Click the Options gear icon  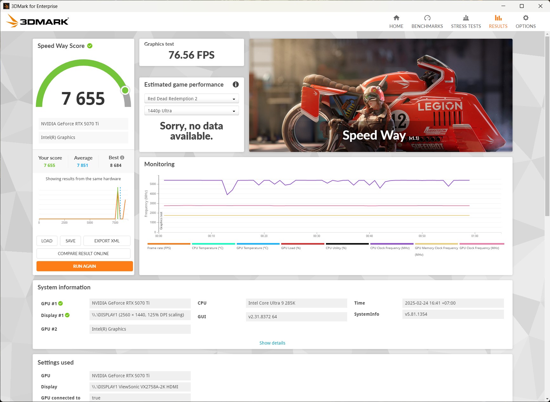coord(525,18)
